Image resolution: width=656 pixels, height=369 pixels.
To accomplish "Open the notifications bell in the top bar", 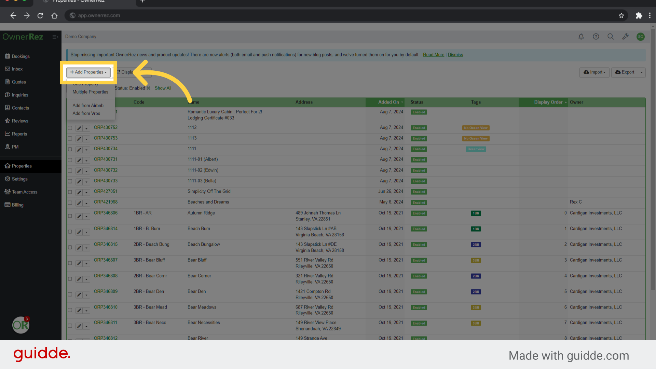I will [581, 37].
